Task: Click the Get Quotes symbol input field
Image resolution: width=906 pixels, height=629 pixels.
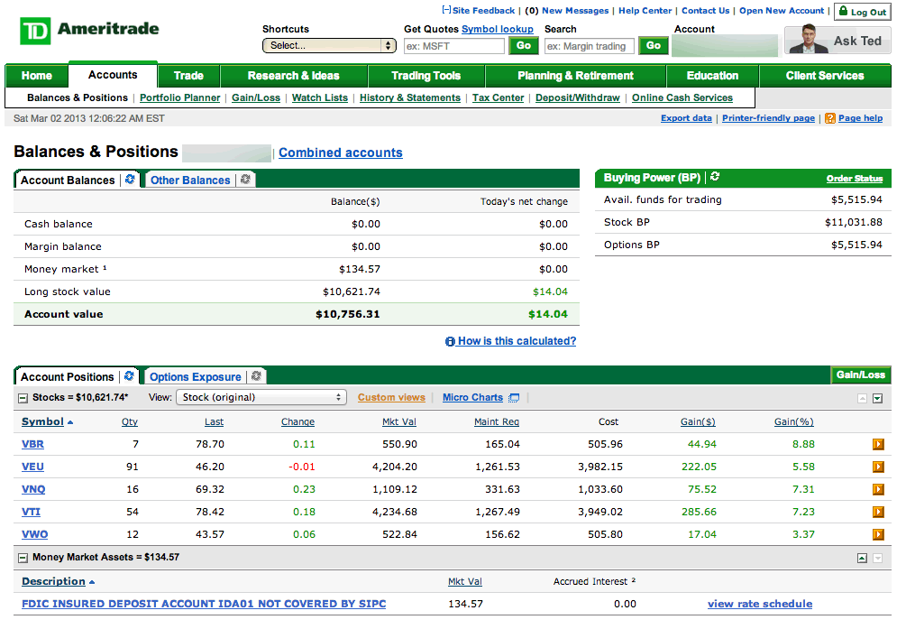Action: 453,46
